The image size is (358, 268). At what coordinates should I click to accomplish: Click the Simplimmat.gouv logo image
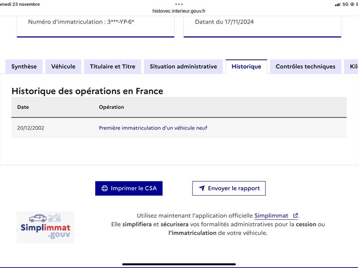click(x=46, y=227)
